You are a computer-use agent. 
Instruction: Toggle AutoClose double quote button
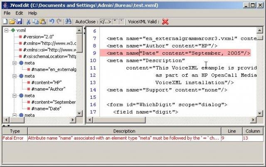point(115,22)
